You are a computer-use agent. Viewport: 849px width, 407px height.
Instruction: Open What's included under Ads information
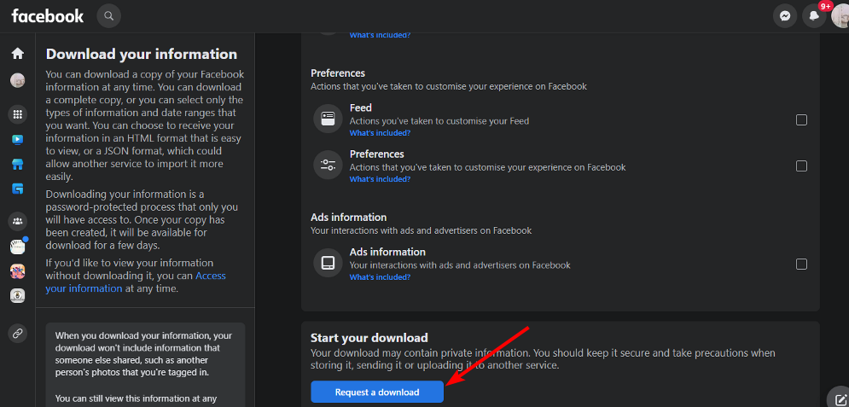(x=380, y=277)
